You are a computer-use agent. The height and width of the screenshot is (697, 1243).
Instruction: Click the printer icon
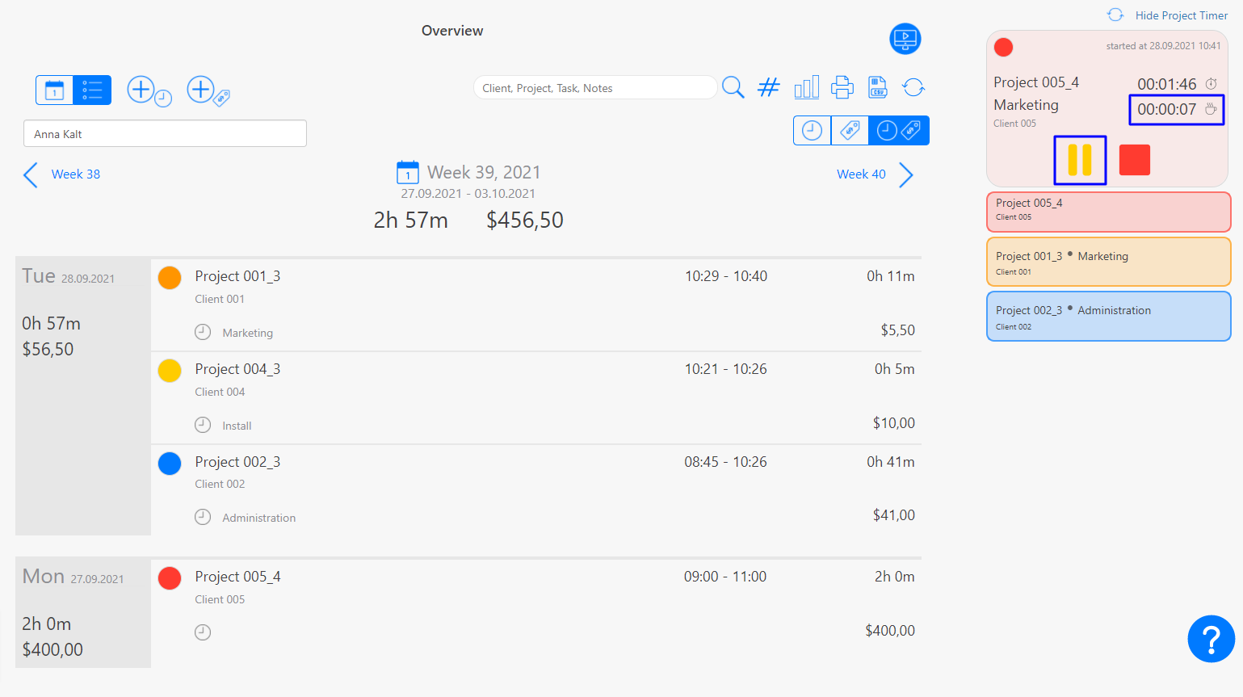842,87
